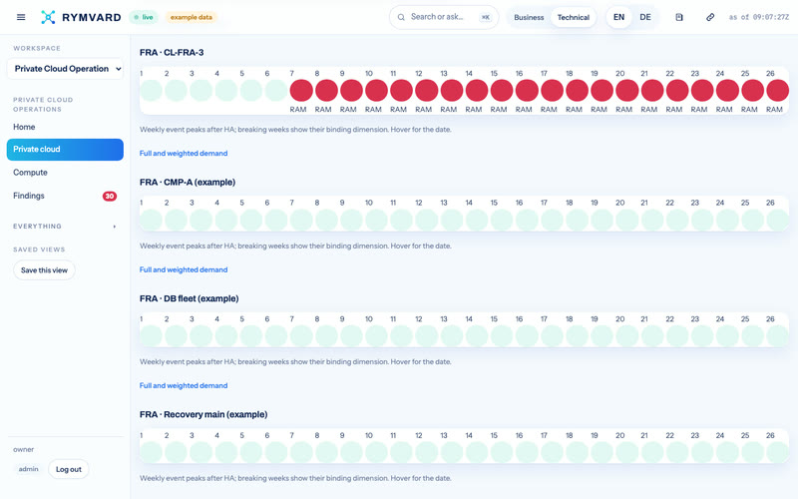The image size is (798, 499).
Task: Click week 20 red dot in CL-FRA-3
Action: point(627,91)
